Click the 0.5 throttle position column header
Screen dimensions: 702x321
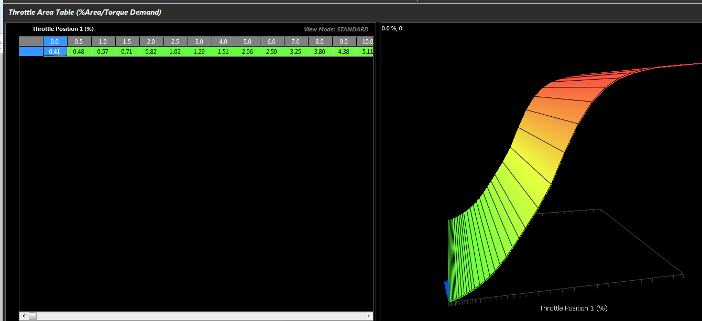[x=79, y=41]
